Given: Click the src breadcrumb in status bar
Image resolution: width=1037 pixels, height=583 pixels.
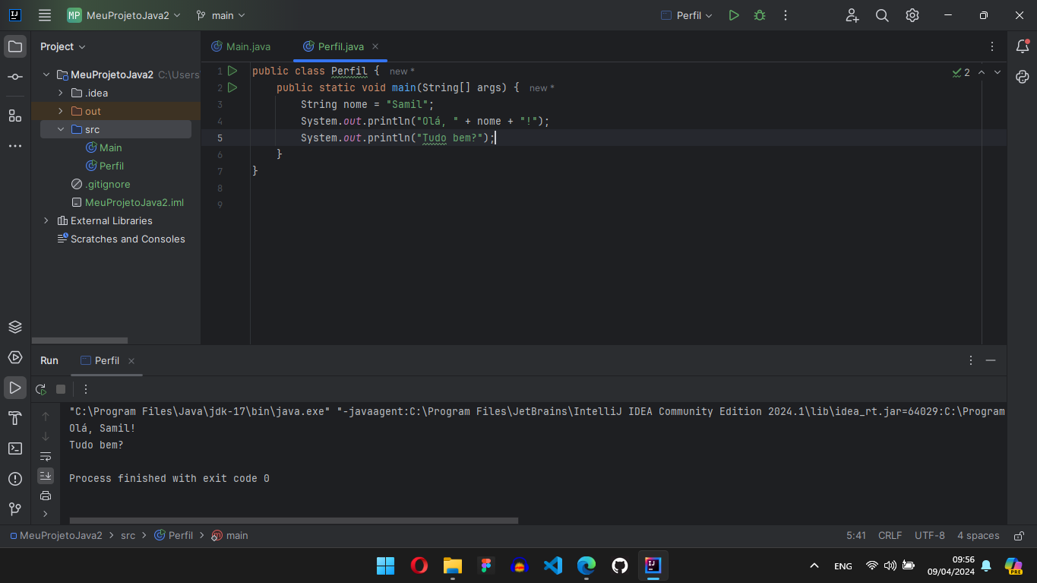Looking at the screenshot, I should (128, 536).
